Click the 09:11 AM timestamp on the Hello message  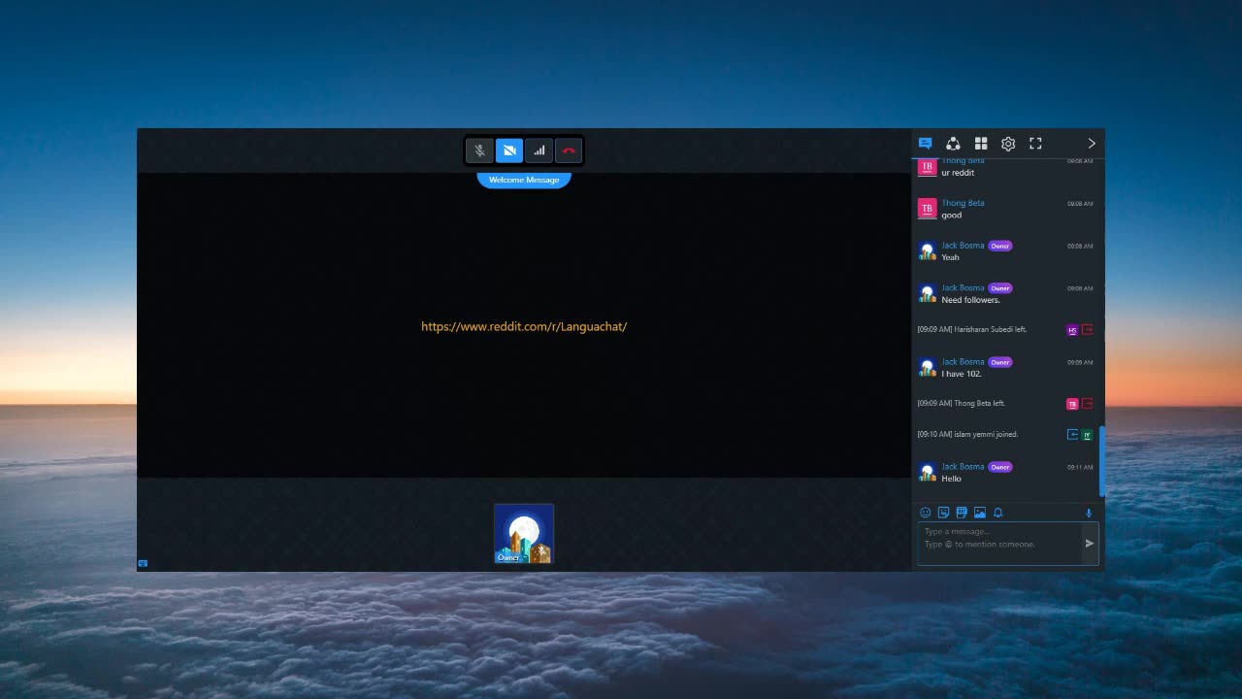click(1080, 467)
